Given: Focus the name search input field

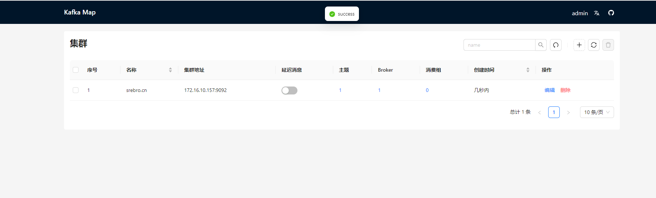Looking at the screenshot, I should pos(499,45).
